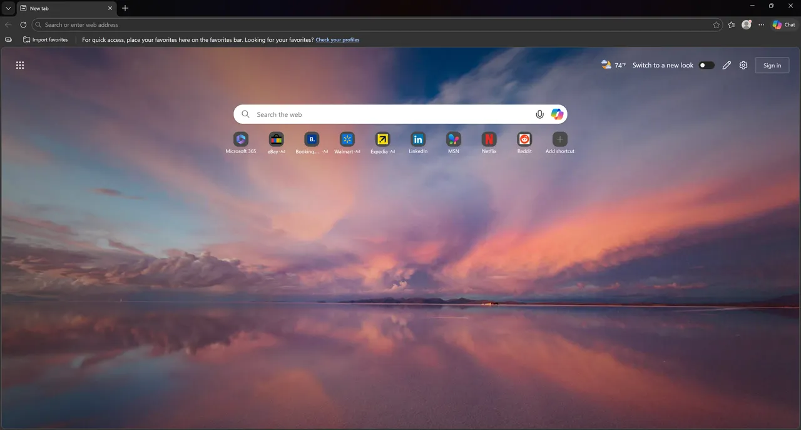The image size is (801, 430).
Task: Close the New tab tab
Action: coord(110,8)
